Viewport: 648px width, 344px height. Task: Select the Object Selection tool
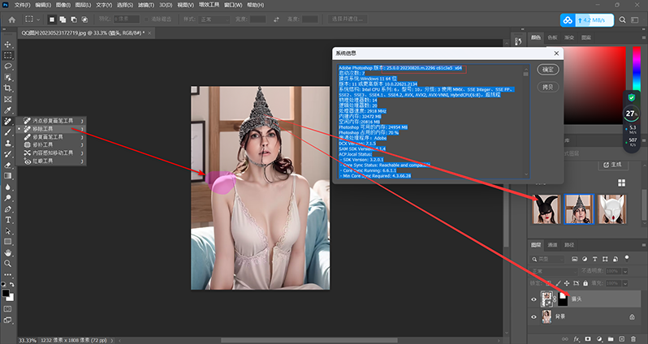8,77
